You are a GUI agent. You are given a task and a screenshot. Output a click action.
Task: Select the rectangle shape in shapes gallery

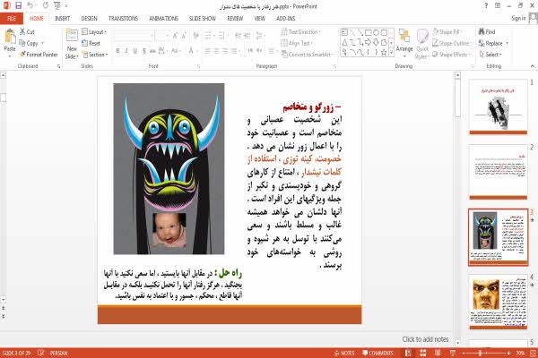[369, 32]
